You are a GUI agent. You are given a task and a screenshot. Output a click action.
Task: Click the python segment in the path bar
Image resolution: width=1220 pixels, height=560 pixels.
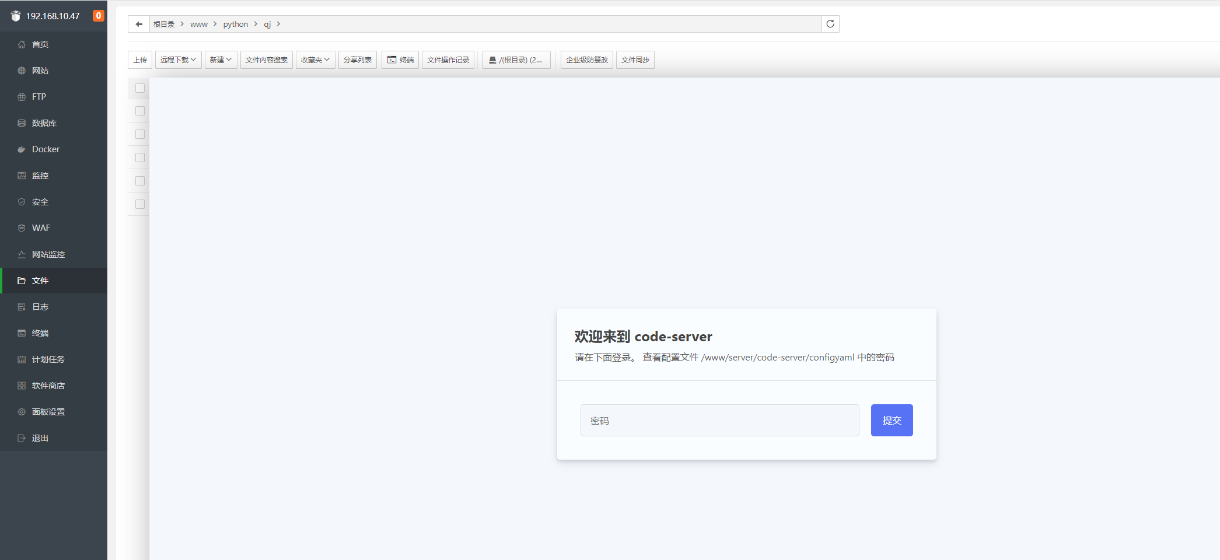point(236,24)
